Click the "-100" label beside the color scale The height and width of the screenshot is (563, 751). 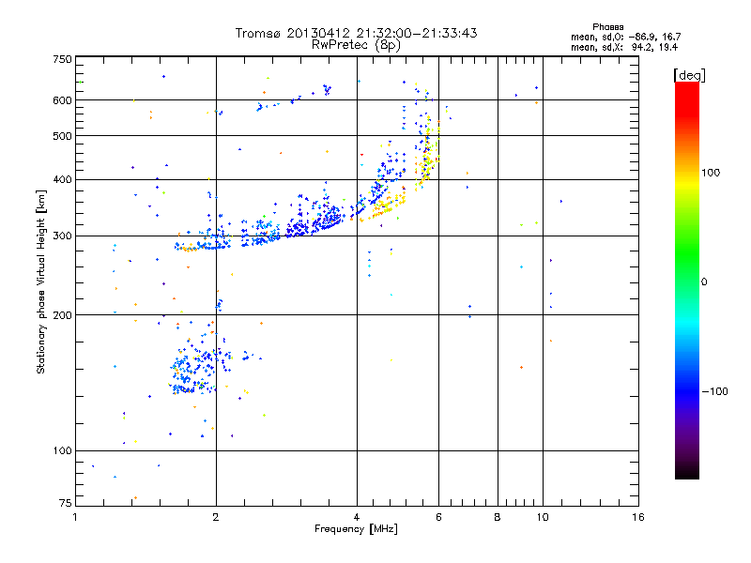[714, 391]
